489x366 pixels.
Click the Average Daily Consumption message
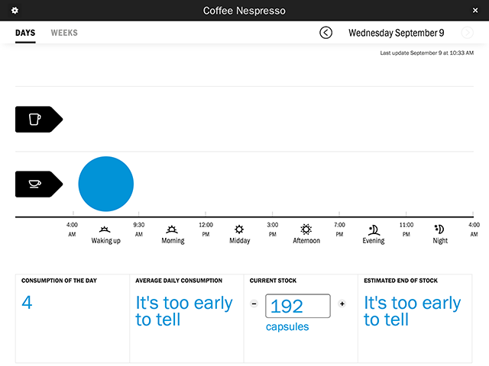(184, 311)
